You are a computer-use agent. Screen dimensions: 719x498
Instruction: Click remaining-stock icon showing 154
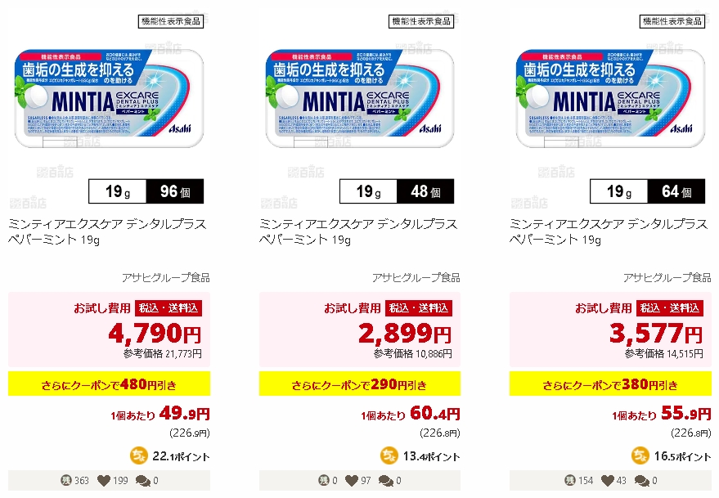point(570,480)
